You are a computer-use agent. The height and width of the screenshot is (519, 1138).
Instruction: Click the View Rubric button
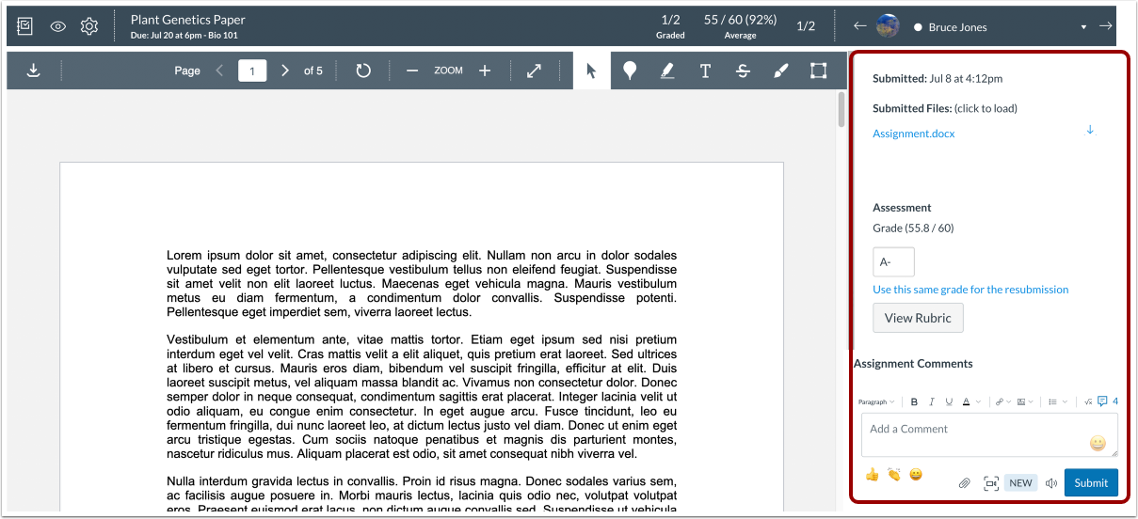[x=918, y=318]
